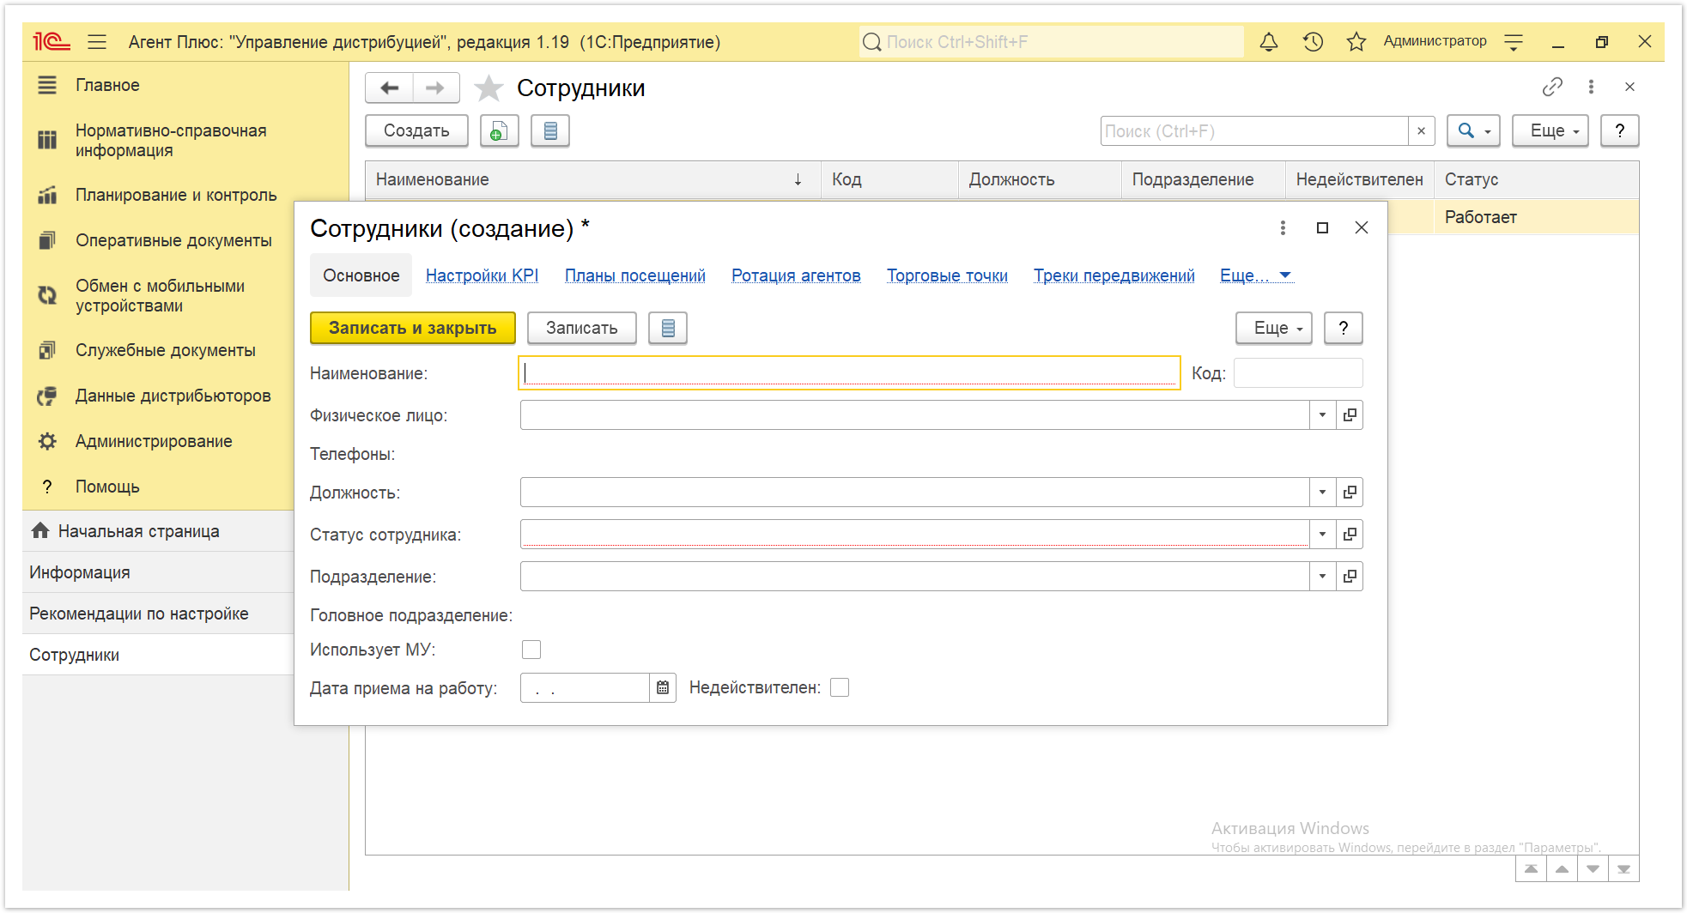Toggle the Недействителен checkbox
Image resolution: width=1687 pixels, height=913 pixels.
pos(840,687)
